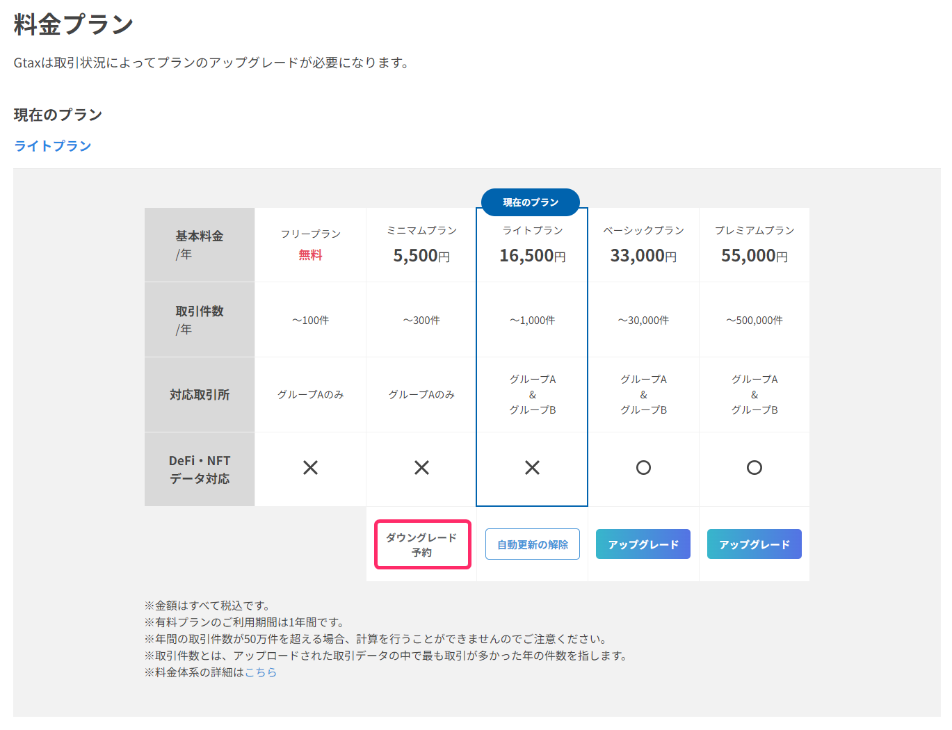952x730 pixels.
Task: Click the 55,000円 price
Action: [755, 256]
